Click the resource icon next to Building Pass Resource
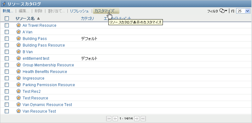 click(x=19, y=45)
